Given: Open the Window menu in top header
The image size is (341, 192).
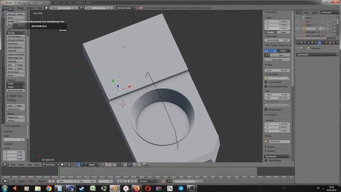Looking at the screenshot, I should point(31,8).
